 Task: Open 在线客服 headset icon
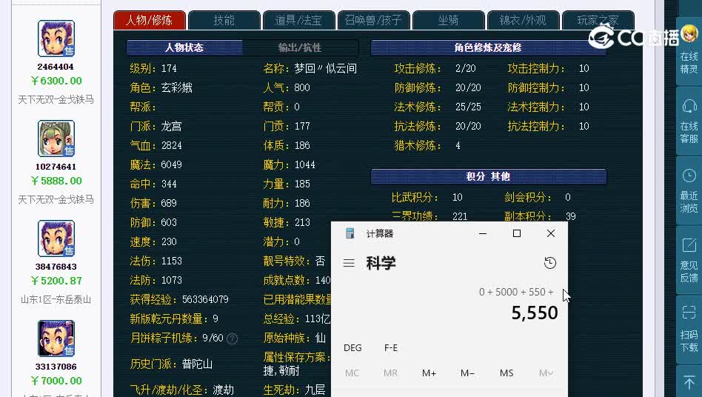(689, 107)
